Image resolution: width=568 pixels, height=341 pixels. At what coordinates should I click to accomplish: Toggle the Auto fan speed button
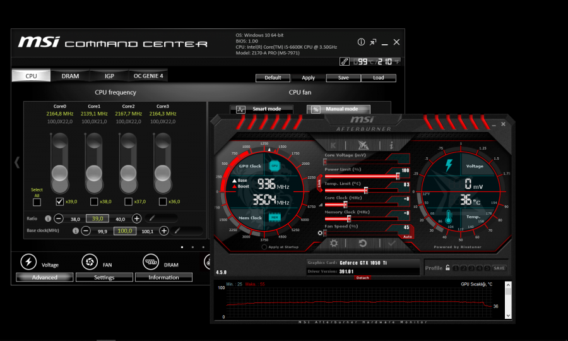(x=407, y=237)
